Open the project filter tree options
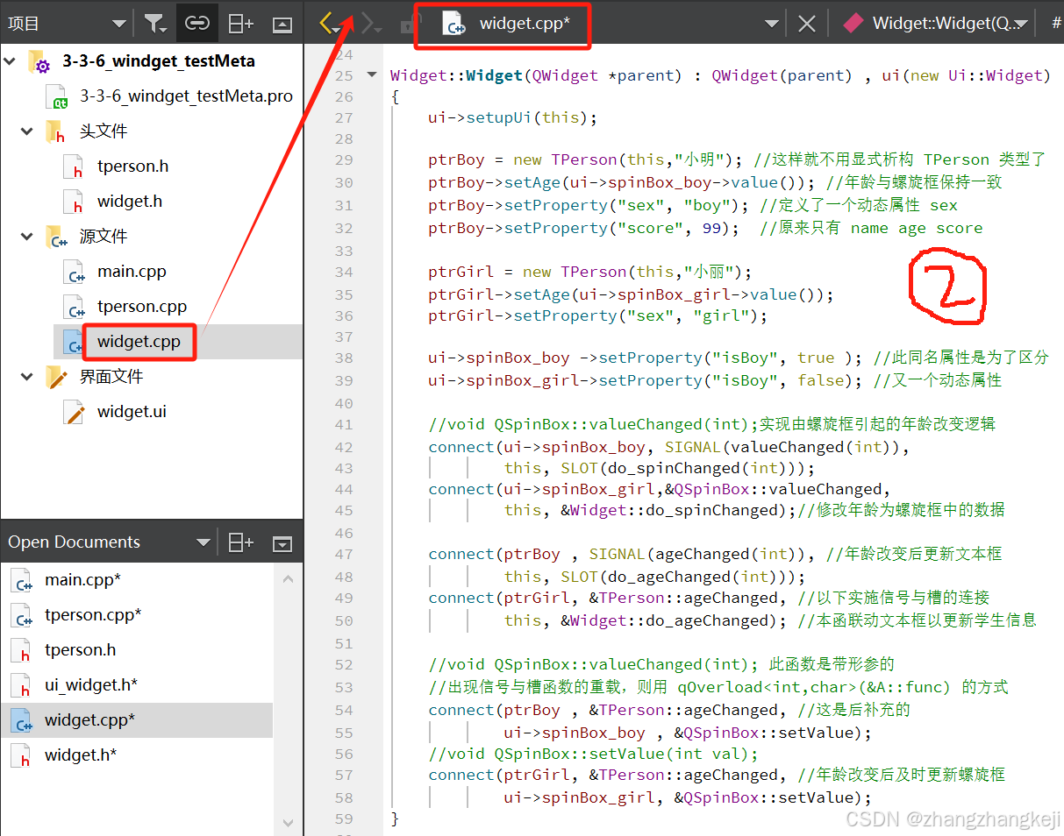The height and width of the screenshot is (836, 1064). (155, 24)
